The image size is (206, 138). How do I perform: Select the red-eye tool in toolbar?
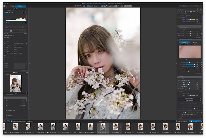coord(120,6)
